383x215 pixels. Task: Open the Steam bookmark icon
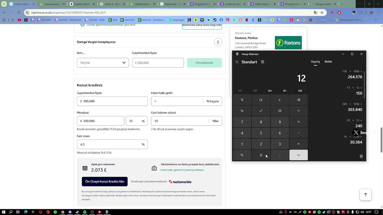[x=215, y=20]
